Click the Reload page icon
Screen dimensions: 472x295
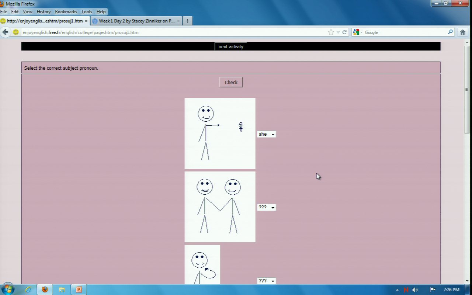[x=344, y=32]
